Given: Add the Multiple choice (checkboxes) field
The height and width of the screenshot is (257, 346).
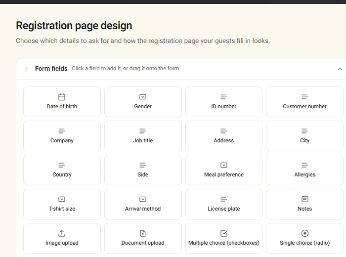Looking at the screenshot, I should tap(224, 238).
